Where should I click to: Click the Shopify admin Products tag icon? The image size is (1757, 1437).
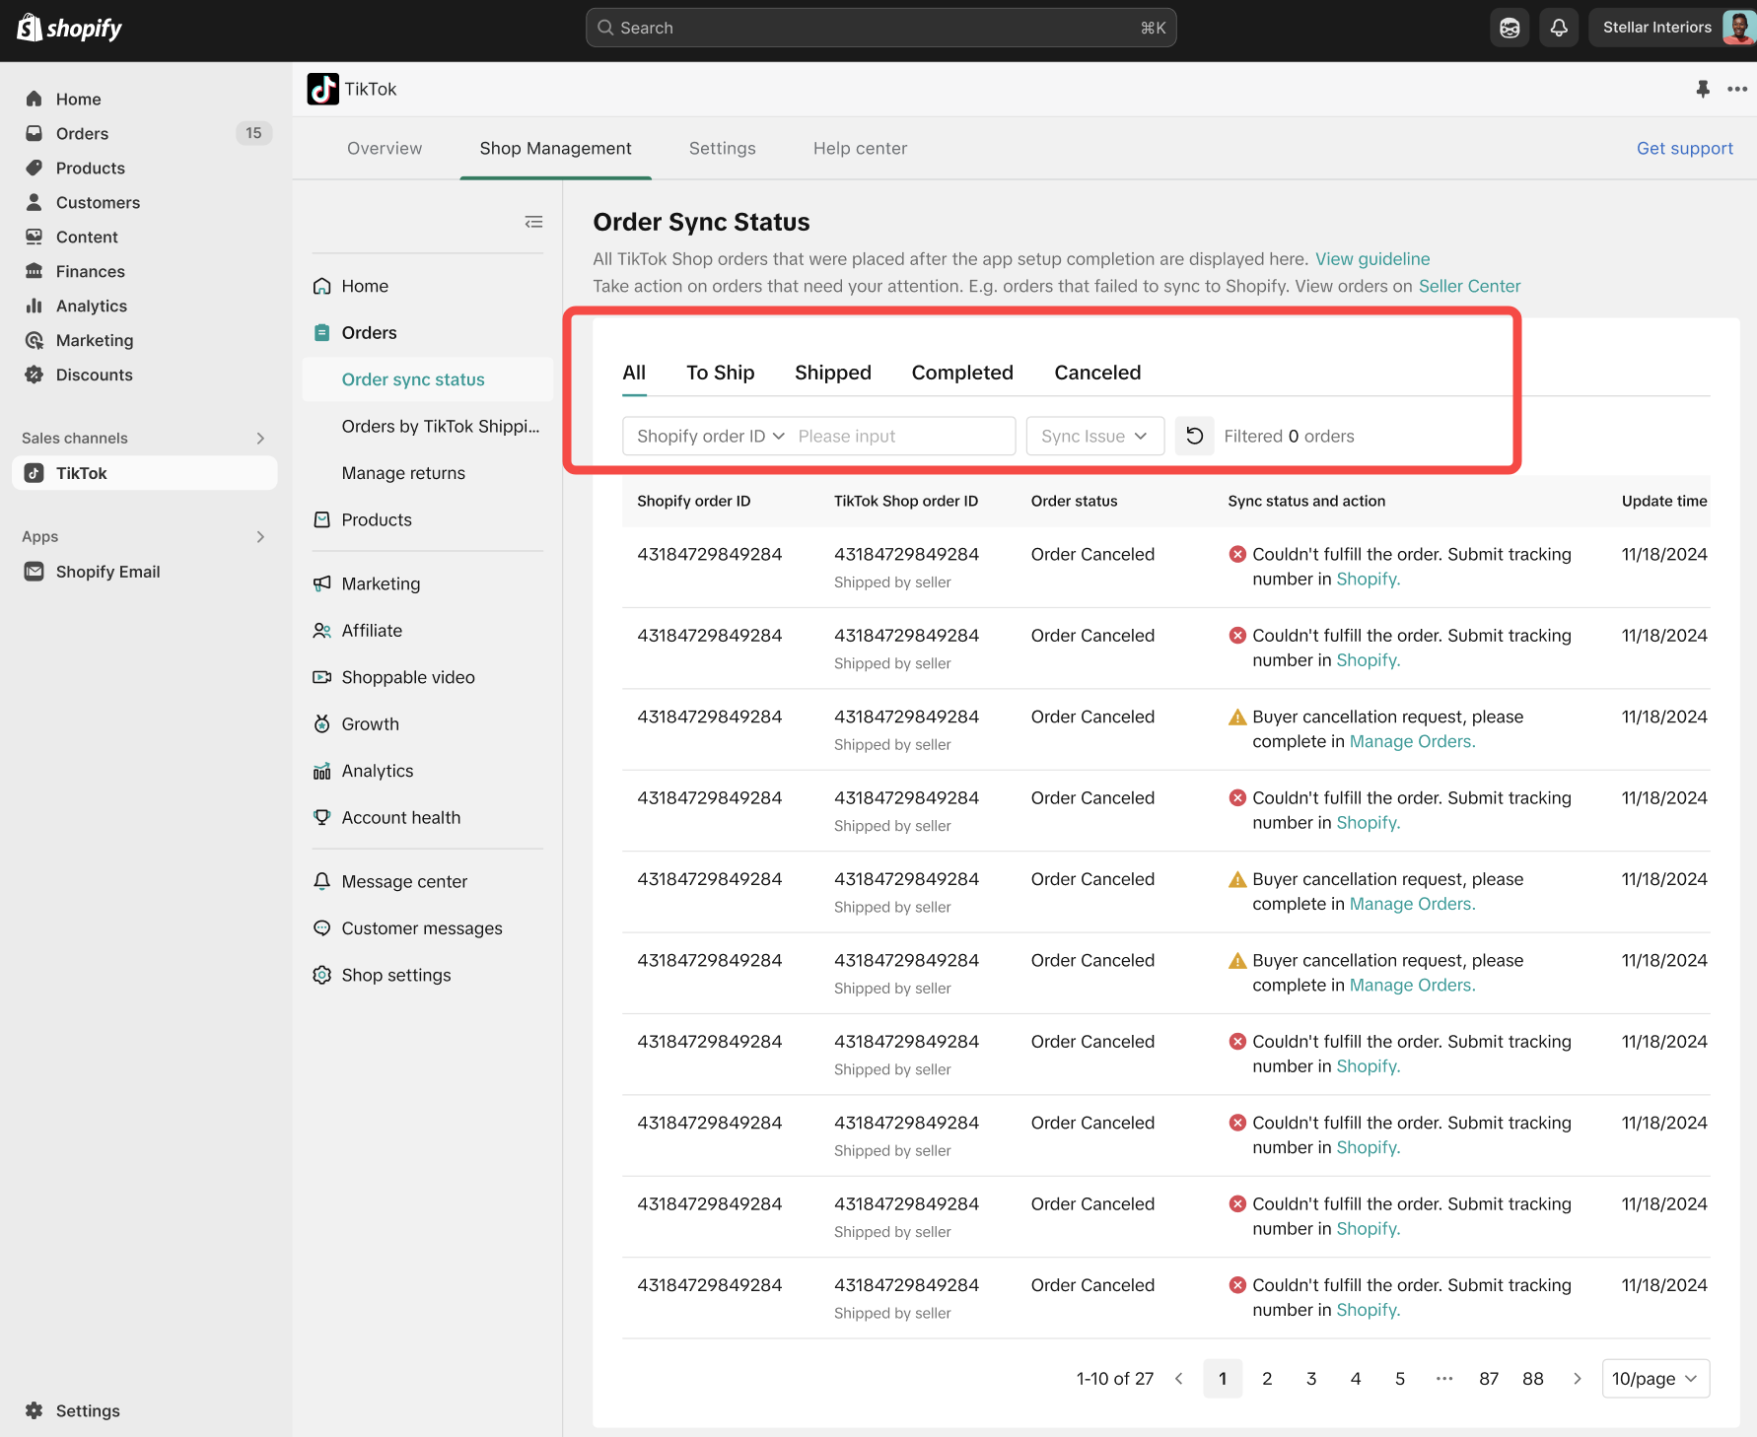pyautogui.click(x=35, y=168)
